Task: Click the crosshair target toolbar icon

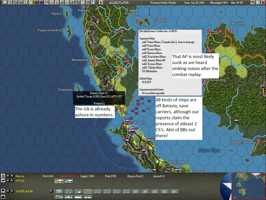Action: (77, 3)
